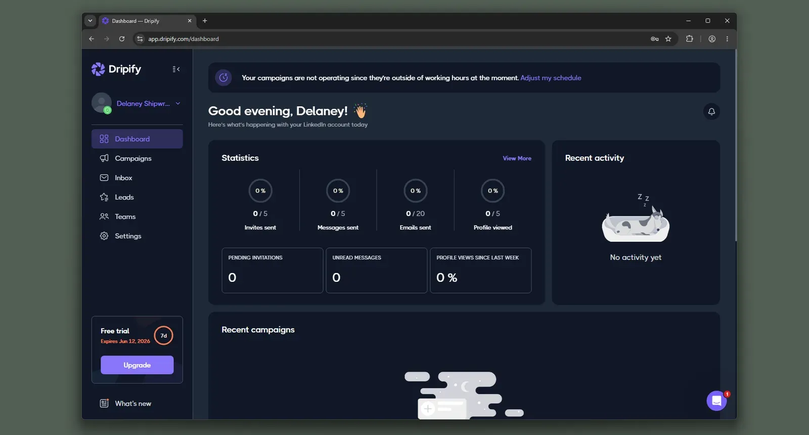809x435 pixels.
Task: Click the Leads star icon
Action: tap(104, 197)
